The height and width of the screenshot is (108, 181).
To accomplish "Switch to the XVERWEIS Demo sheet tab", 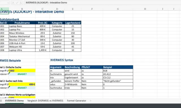I will pos(14,101).
